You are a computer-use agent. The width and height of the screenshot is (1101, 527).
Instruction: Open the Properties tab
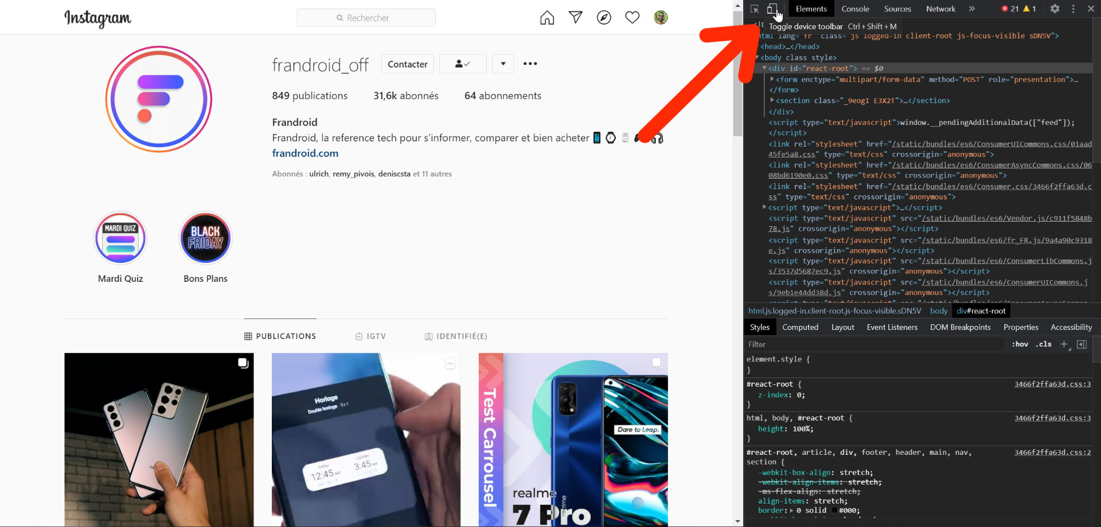[1021, 327]
